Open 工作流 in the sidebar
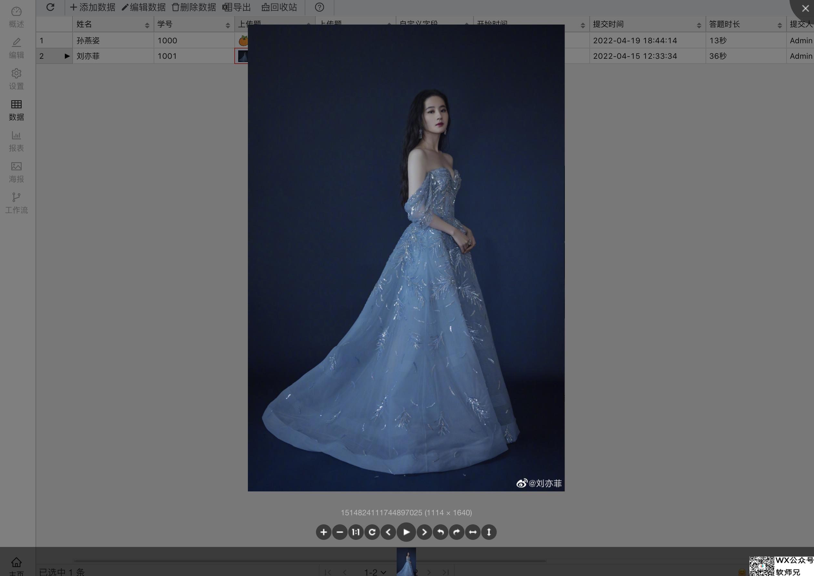814x576 pixels. (16, 203)
